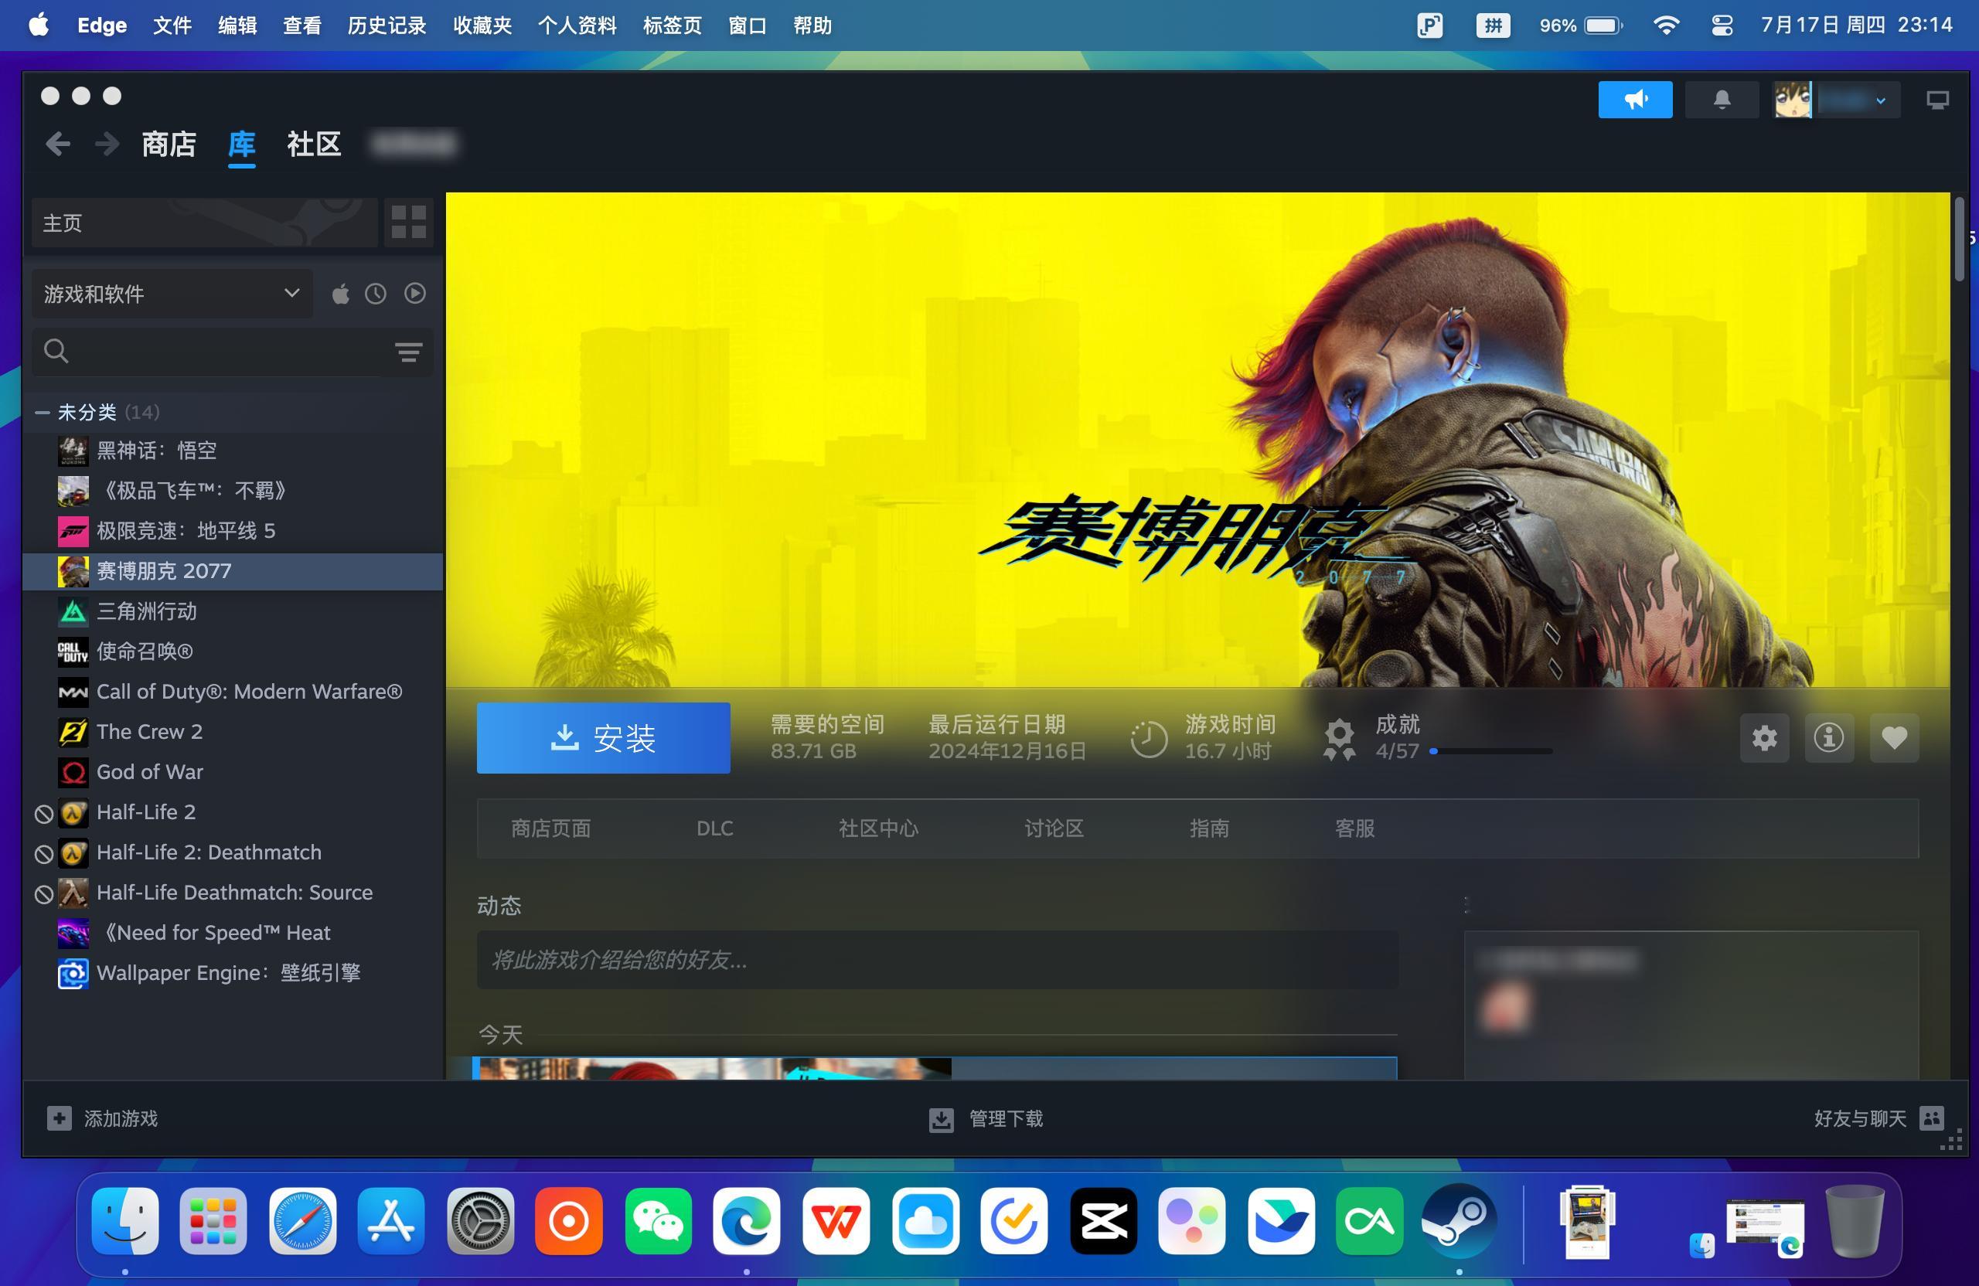The image size is (1979, 1286).
Task: Open the 指南 tab
Action: pos(1209,828)
